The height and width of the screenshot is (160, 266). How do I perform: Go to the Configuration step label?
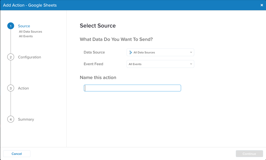click(29, 57)
